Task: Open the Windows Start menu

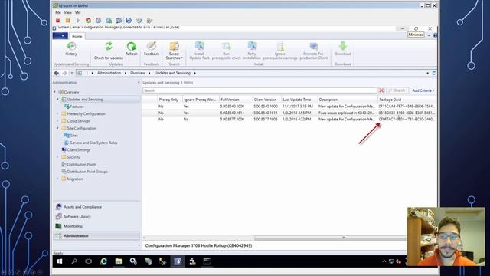Action: coord(60,261)
